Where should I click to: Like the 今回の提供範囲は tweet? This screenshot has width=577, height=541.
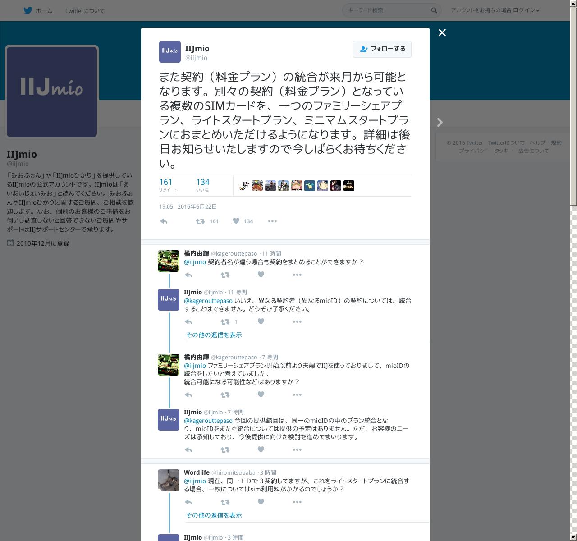click(x=261, y=449)
